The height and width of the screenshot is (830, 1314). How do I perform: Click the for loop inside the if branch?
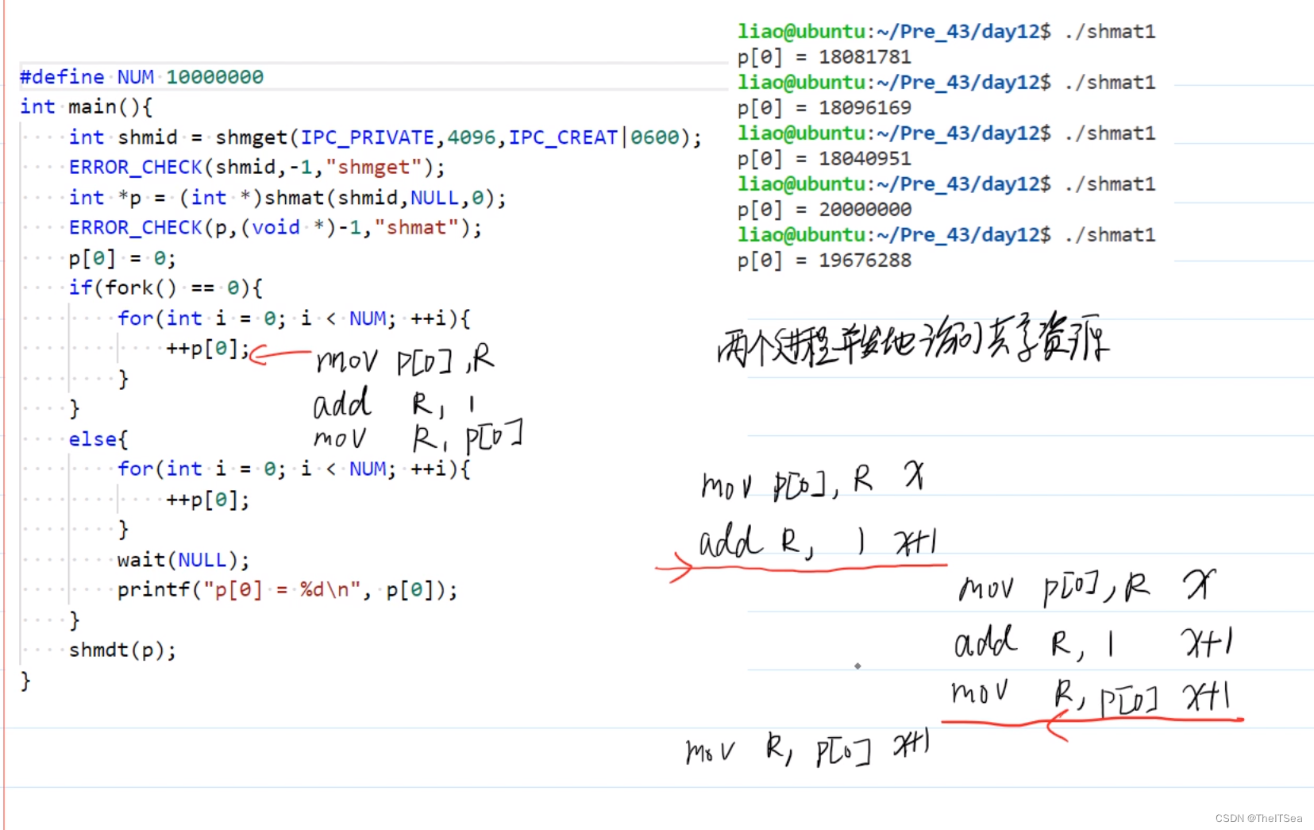click(x=294, y=318)
